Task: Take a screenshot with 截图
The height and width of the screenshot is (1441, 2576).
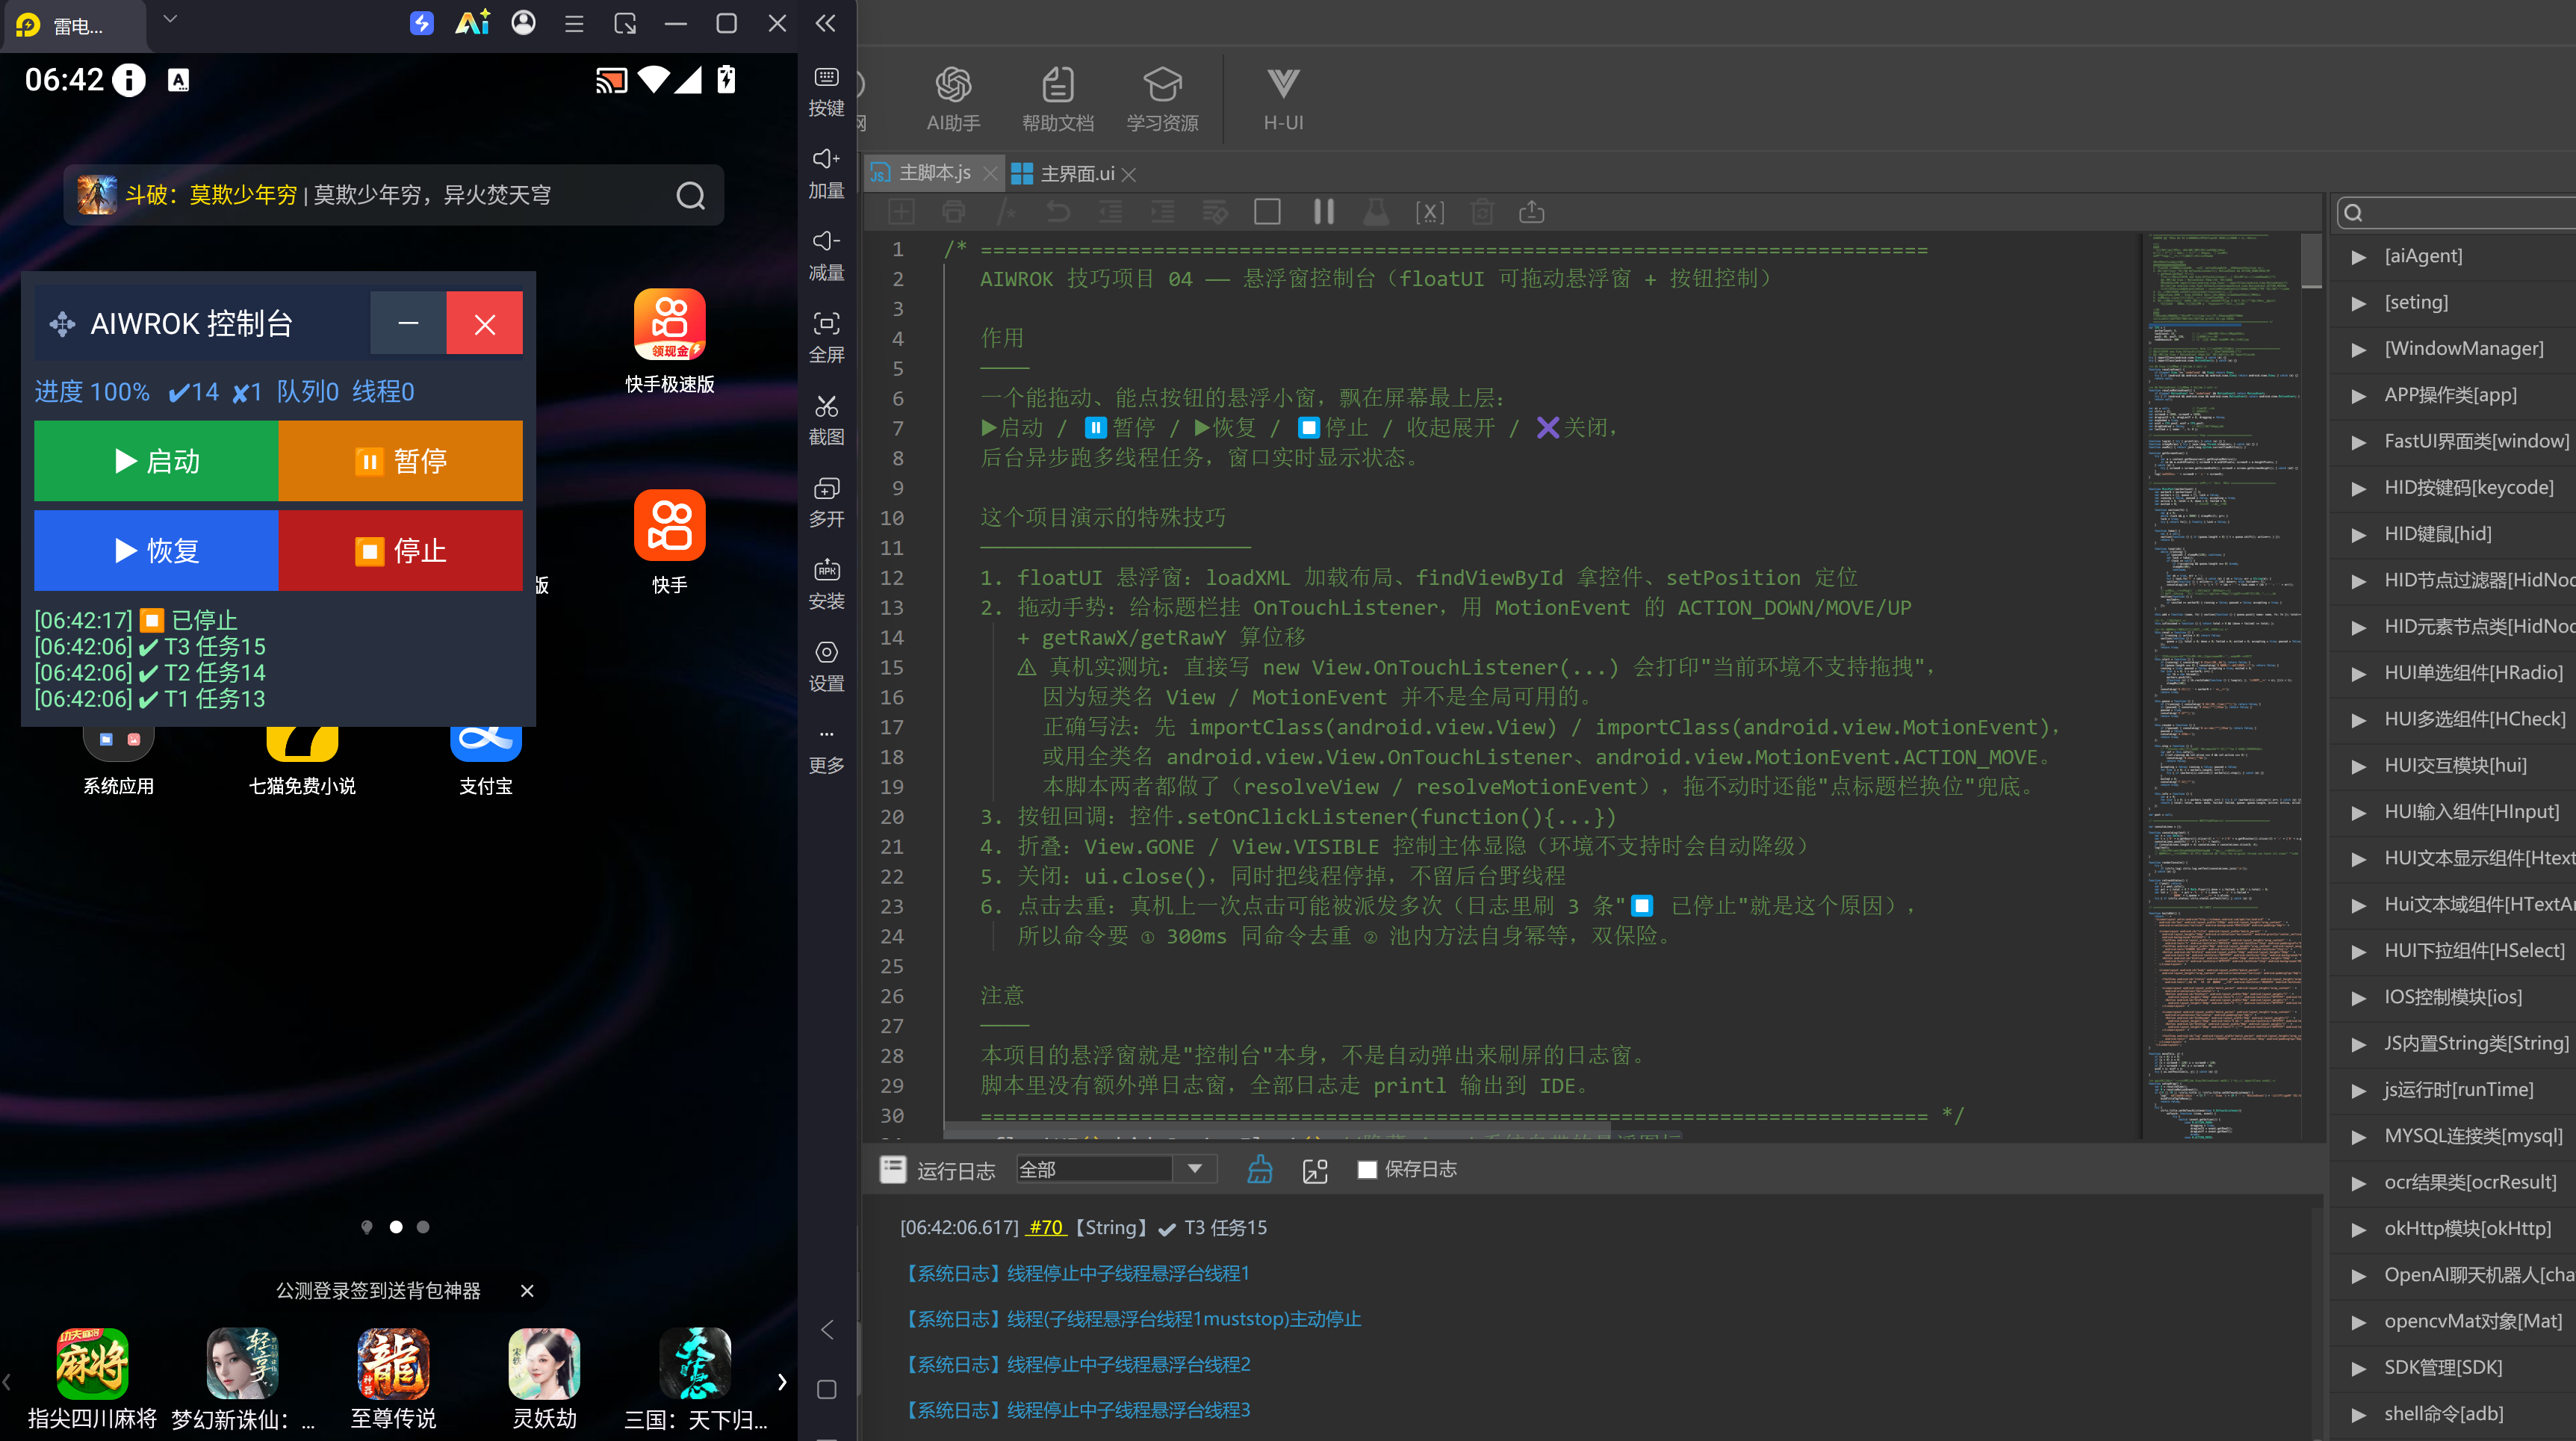Action: tap(826, 420)
